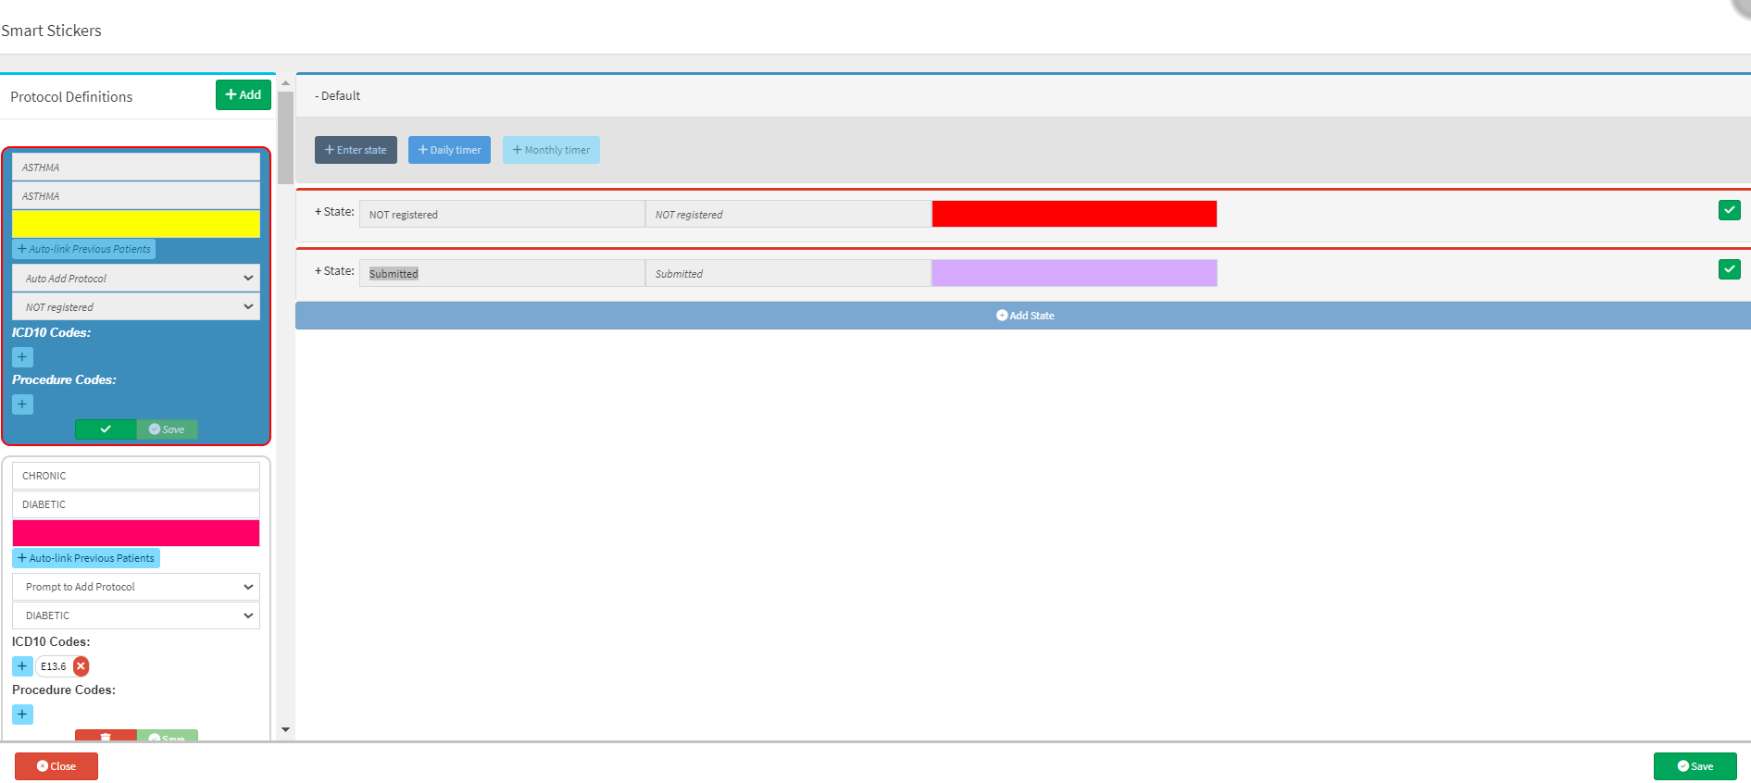Confirm ASTHMA protocol with checkmark button
Screen dimensions: 1751x783
coord(106,429)
